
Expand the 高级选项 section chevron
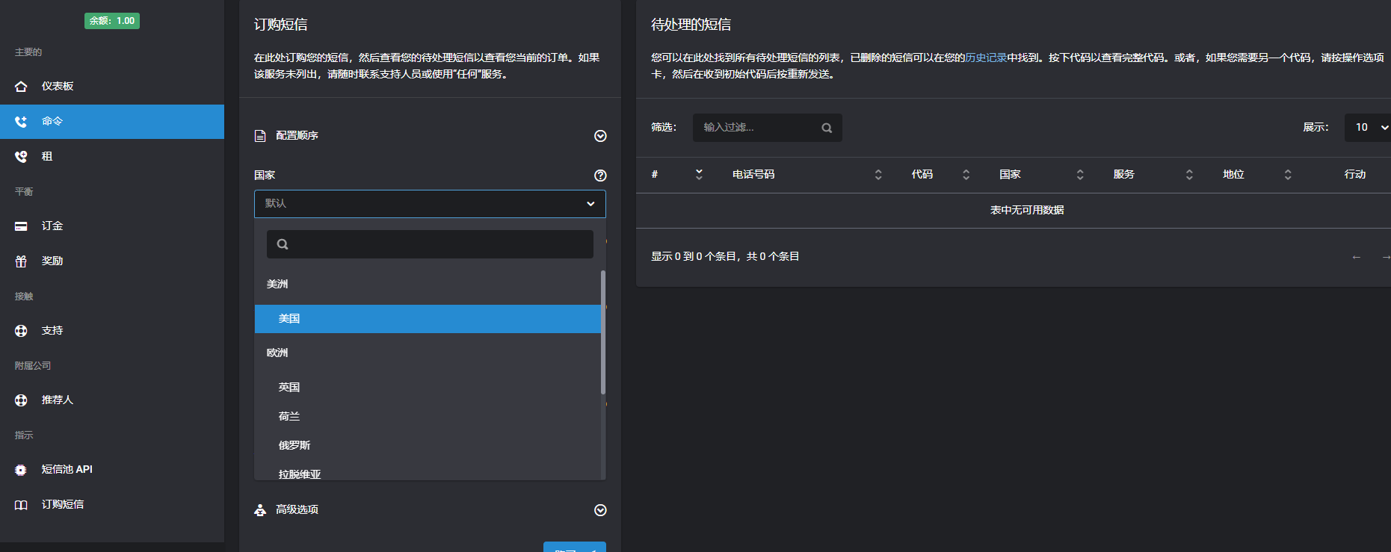tap(600, 510)
